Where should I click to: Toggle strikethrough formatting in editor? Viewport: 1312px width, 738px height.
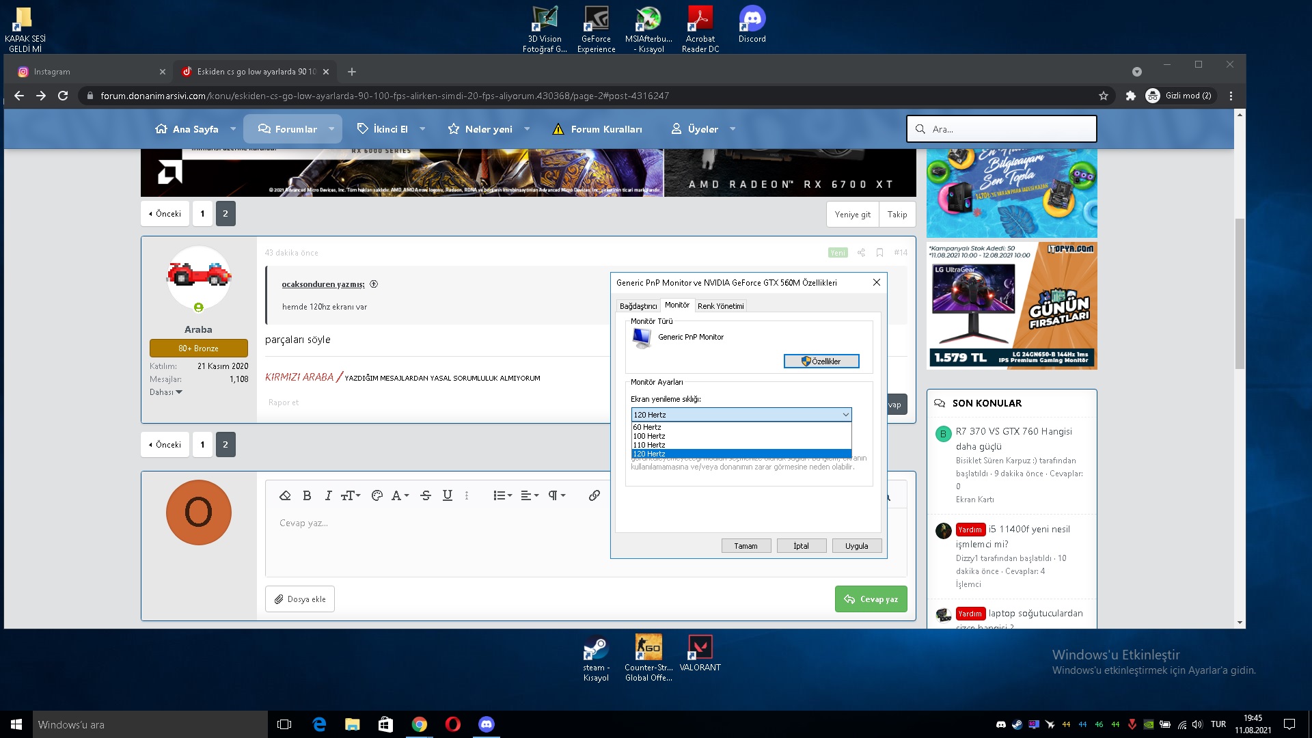tap(426, 495)
